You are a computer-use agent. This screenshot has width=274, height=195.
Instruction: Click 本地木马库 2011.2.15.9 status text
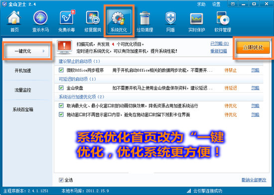[85, 191]
